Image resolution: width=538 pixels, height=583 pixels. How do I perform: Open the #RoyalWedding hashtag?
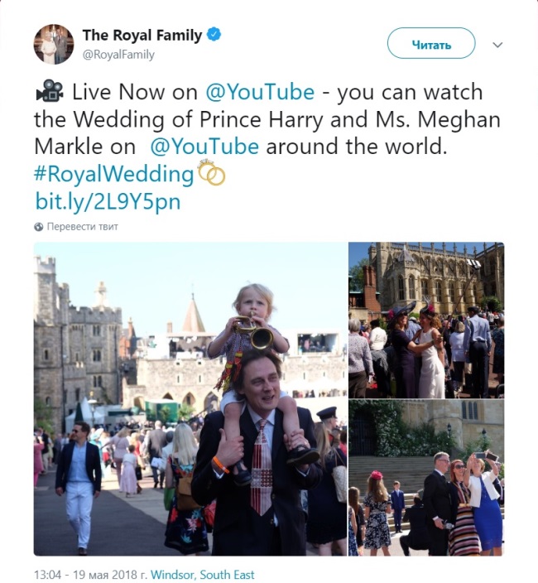[114, 174]
